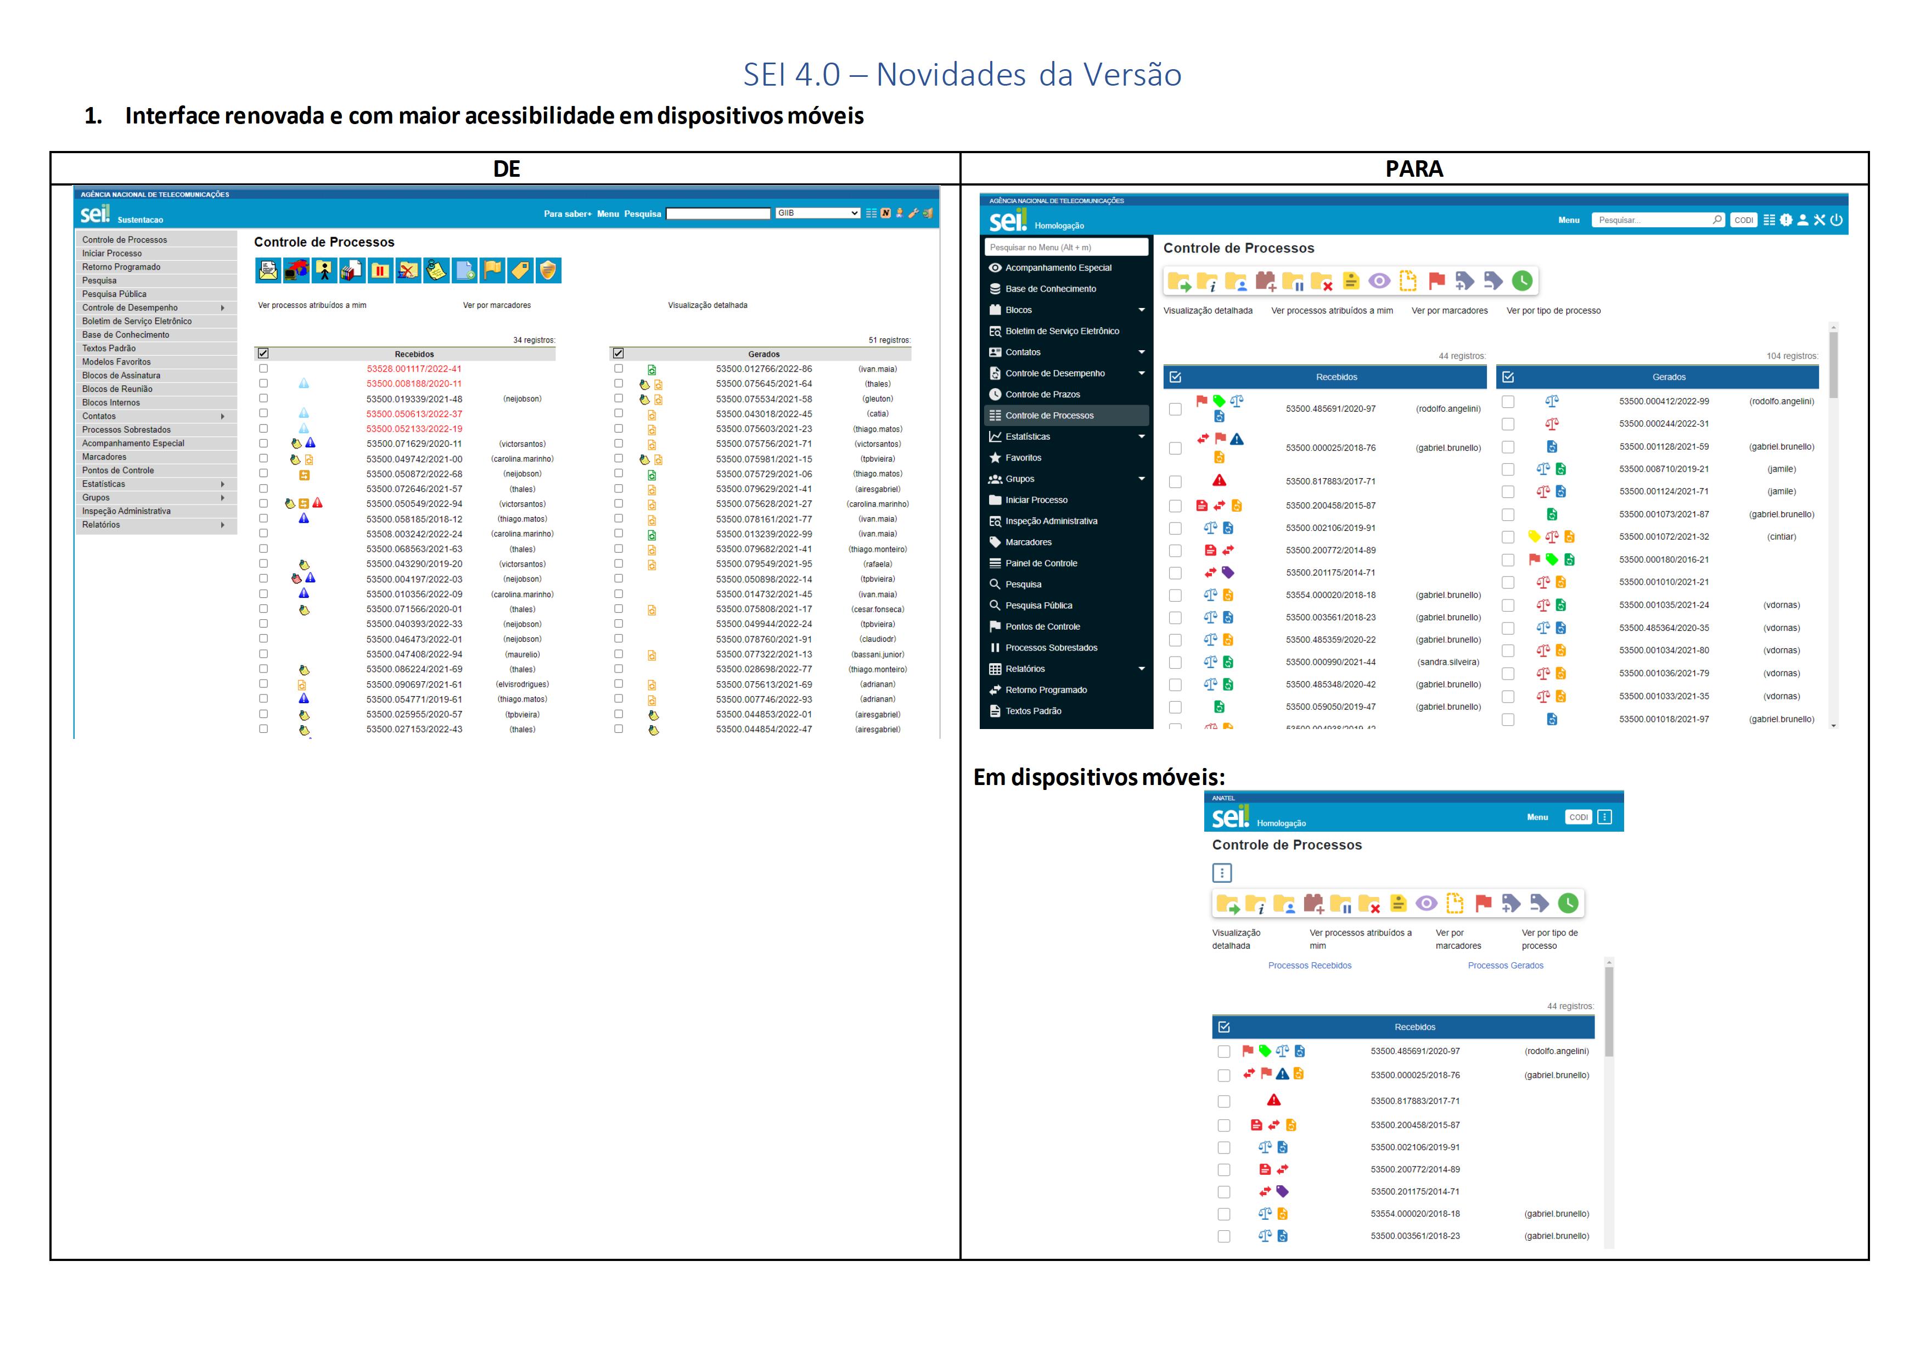Click person assign icon in old interface toolbar

pos(324,270)
